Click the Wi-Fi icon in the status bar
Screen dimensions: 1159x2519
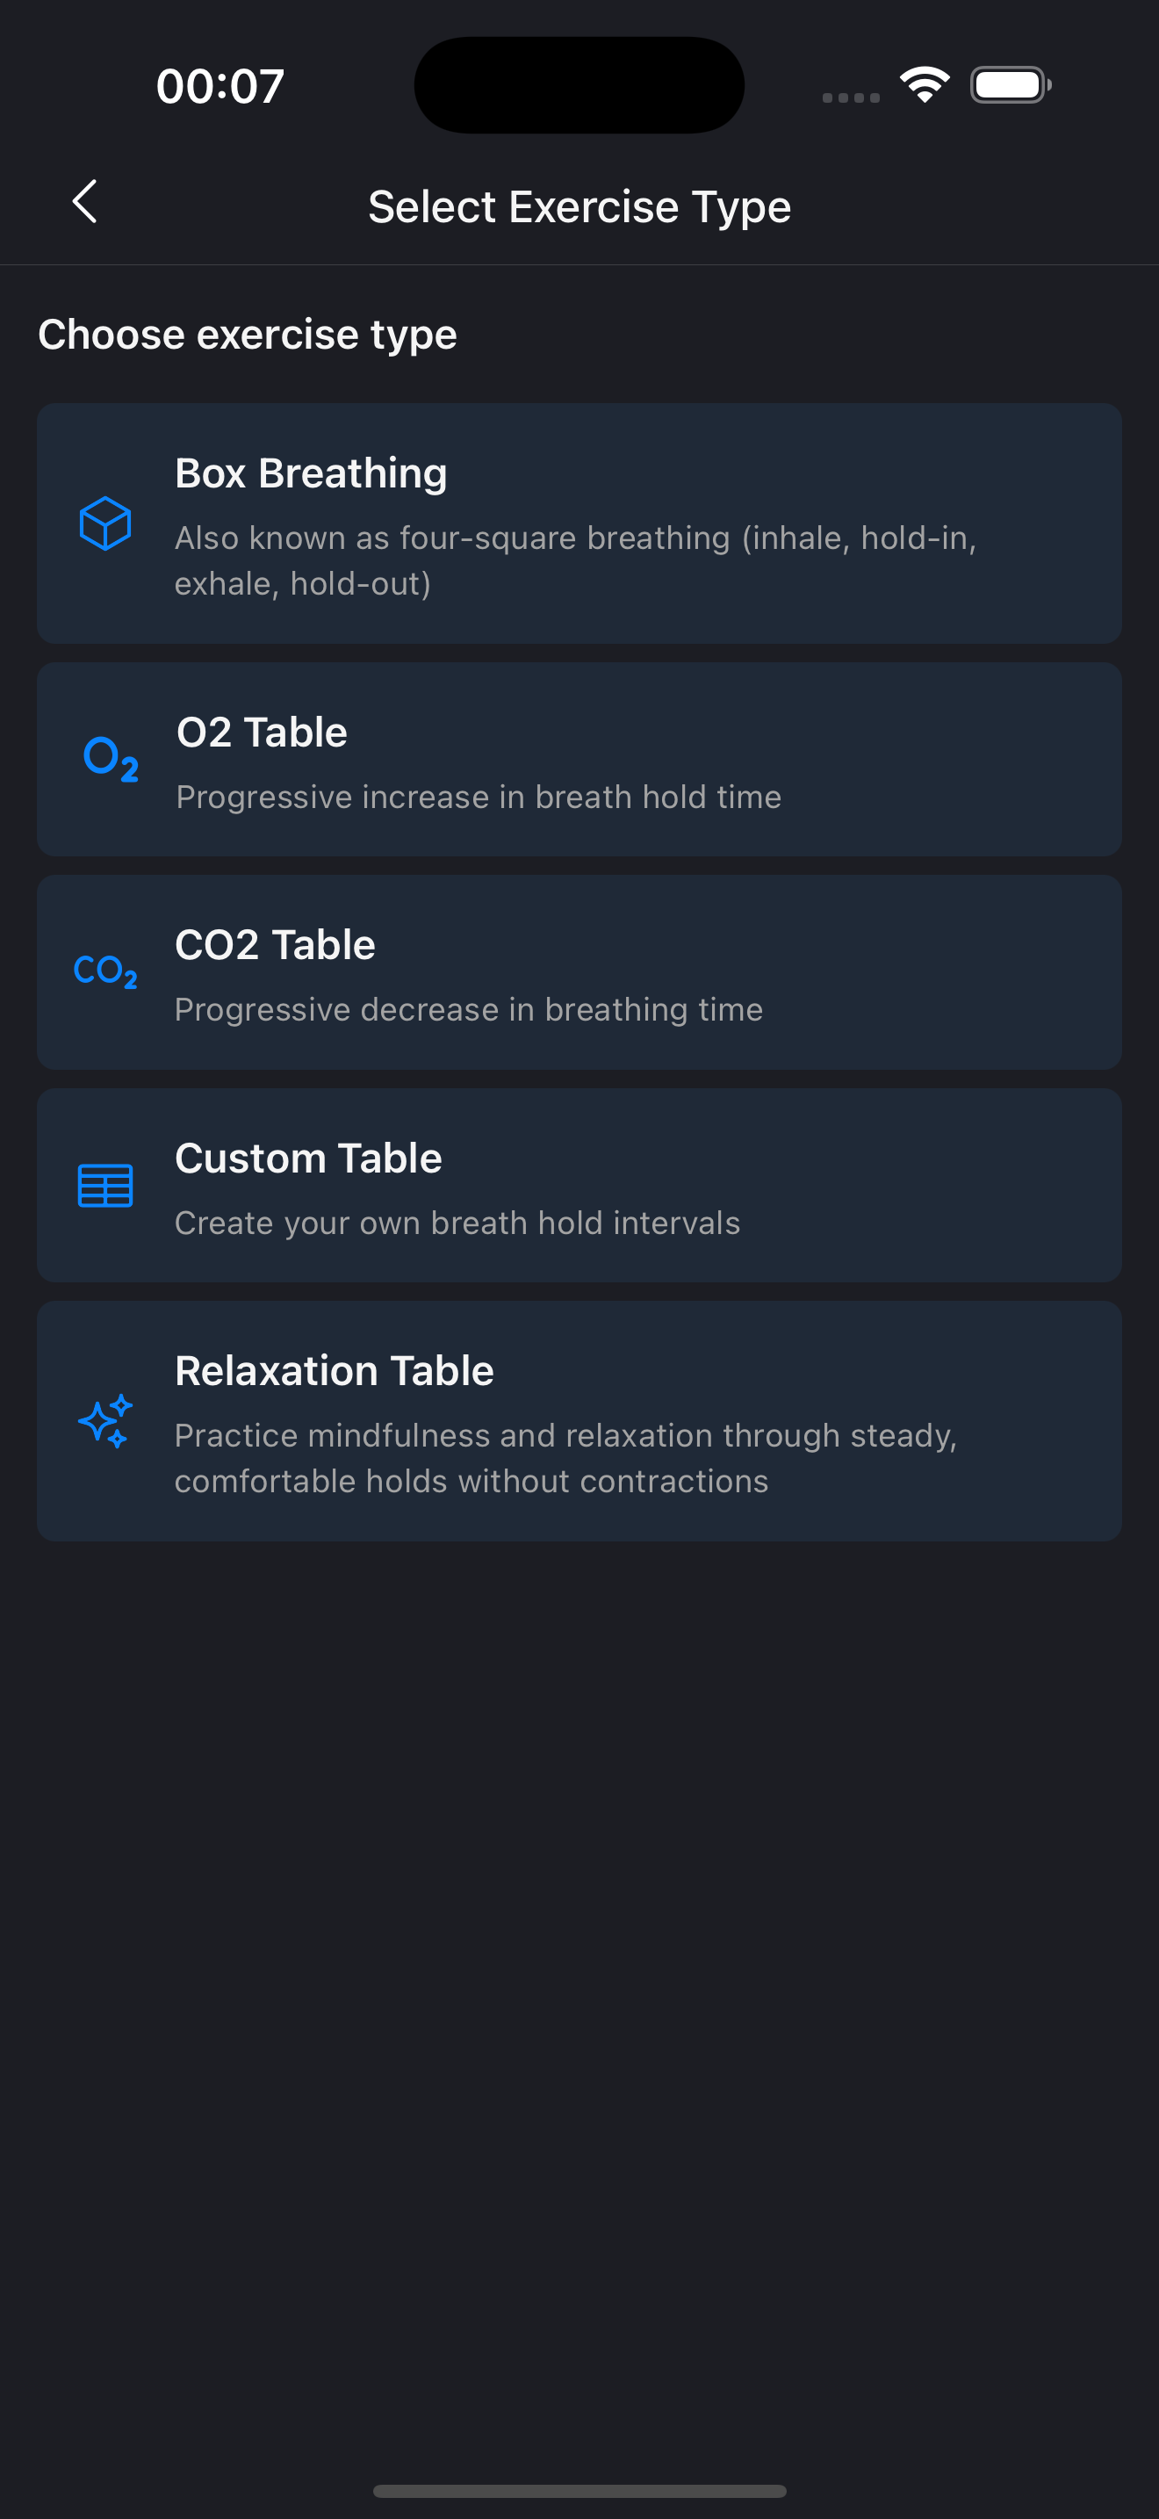coord(924,84)
